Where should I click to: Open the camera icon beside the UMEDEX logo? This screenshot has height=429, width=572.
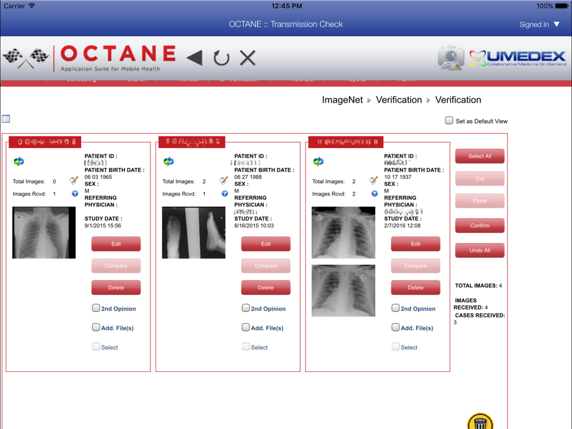[x=451, y=58]
